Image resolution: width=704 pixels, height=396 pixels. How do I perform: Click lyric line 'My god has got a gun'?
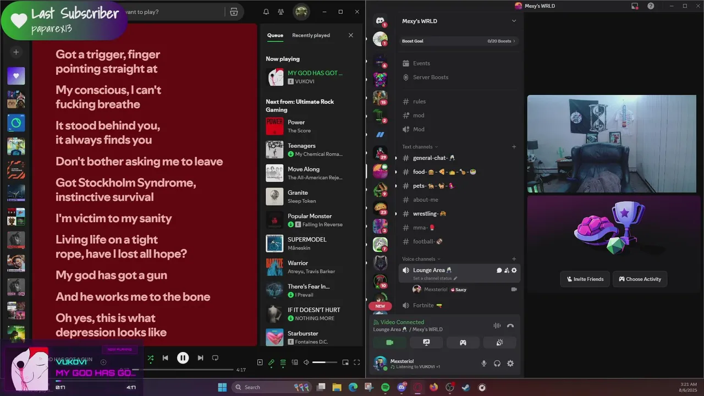(111, 275)
